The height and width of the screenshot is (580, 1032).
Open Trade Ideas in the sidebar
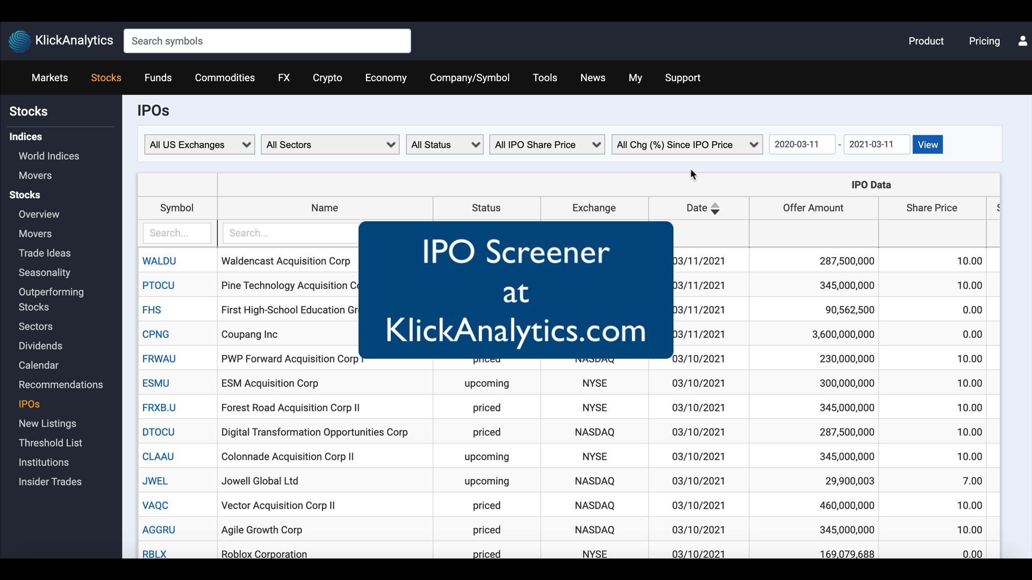point(45,253)
